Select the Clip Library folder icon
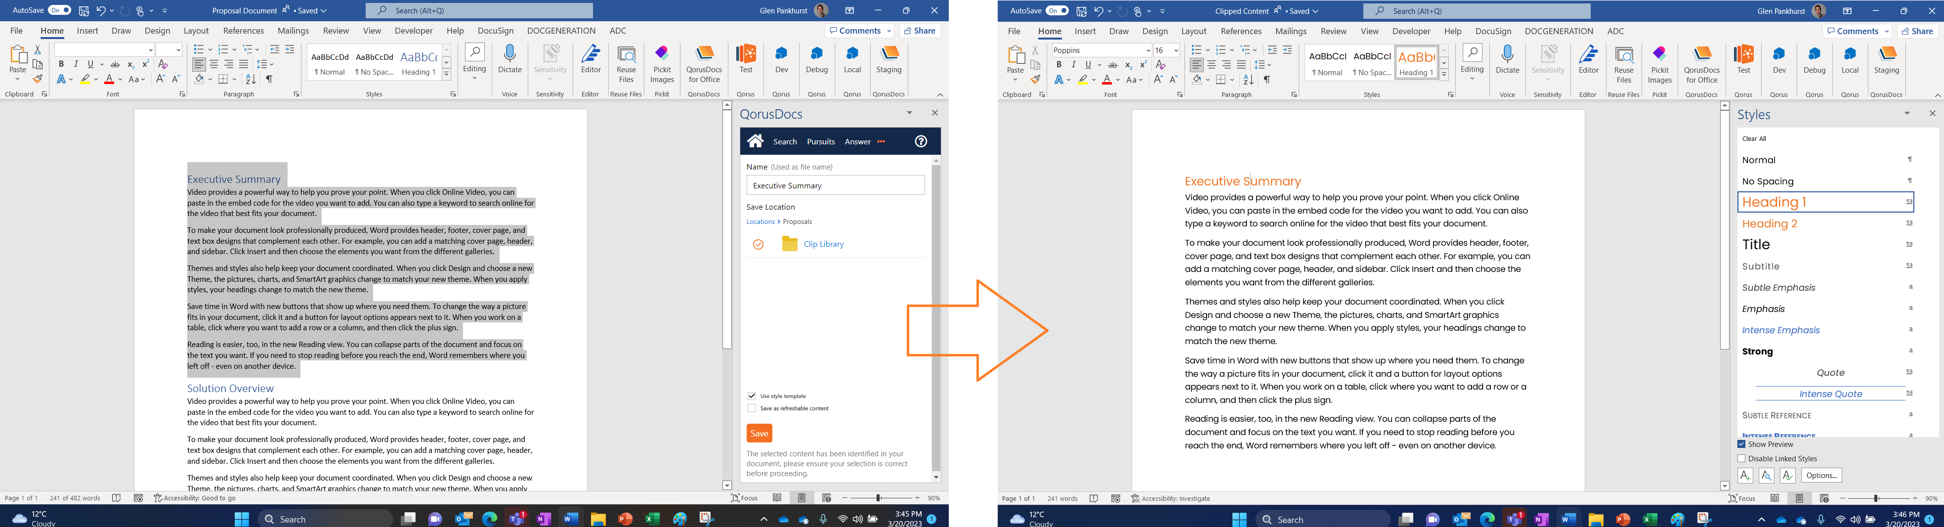 point(789,244)
